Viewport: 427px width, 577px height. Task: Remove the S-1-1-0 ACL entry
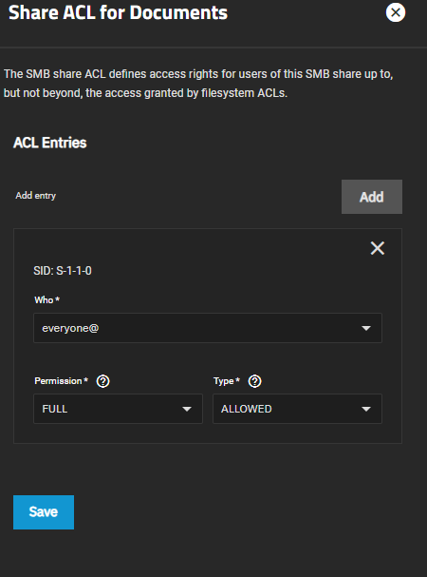point(378,248)
